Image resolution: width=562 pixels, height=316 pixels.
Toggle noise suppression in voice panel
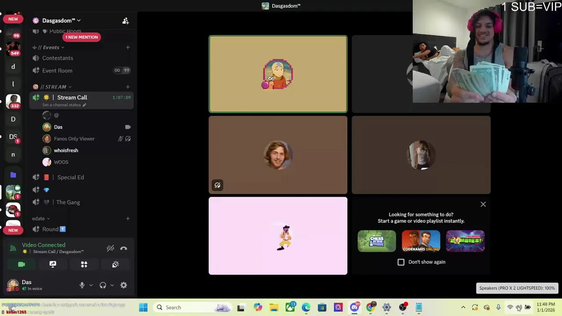pyautogui.click(x=111, y=248)
